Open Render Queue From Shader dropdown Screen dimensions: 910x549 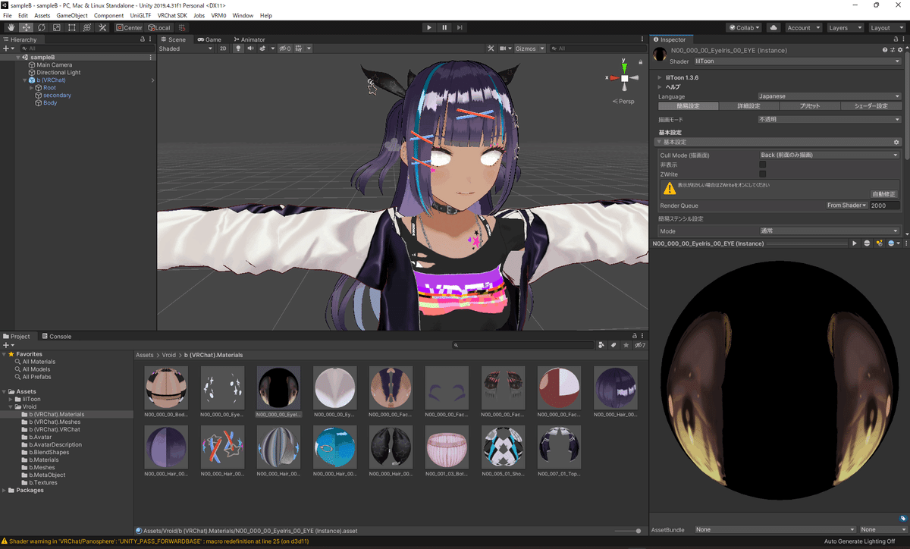coord(847,205)
